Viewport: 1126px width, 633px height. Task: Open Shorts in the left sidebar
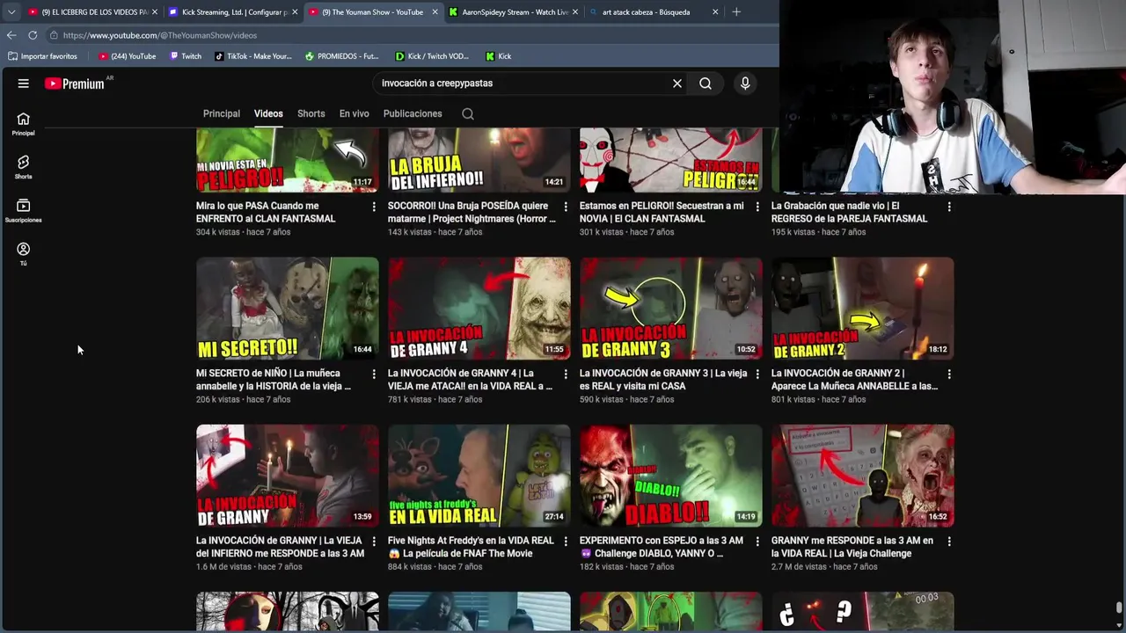click(24, 167)
